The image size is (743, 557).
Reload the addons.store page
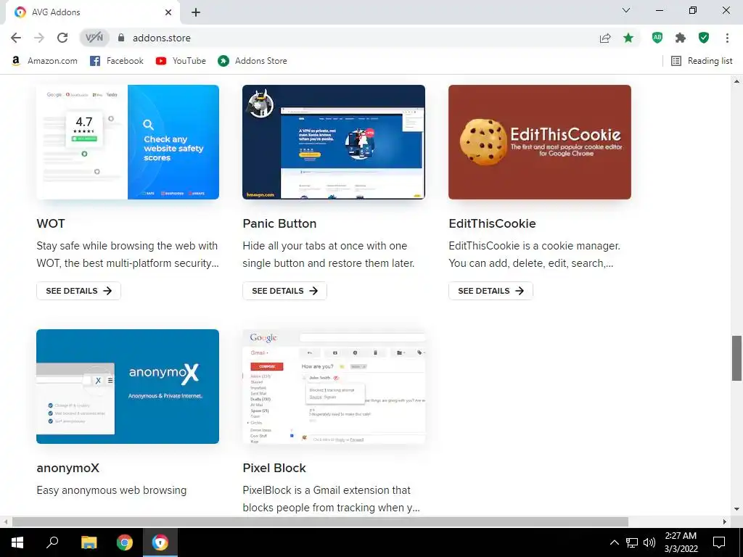tap(62, 38)
